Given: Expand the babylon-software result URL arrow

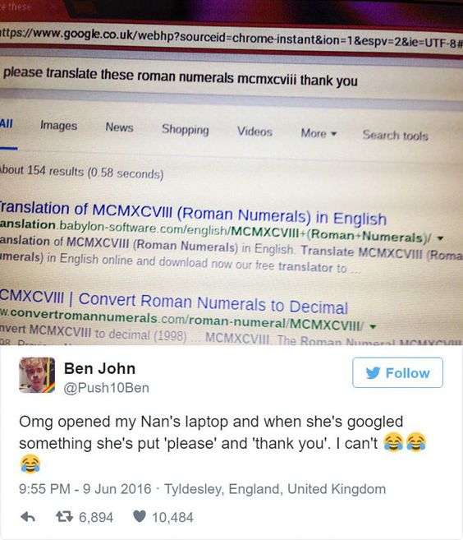Looking at the screenshot, I should tap(440, 238).
